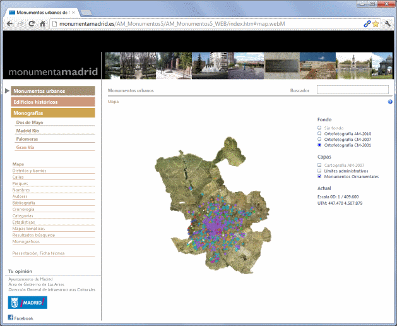Open the Autores listing

(20, 196)
